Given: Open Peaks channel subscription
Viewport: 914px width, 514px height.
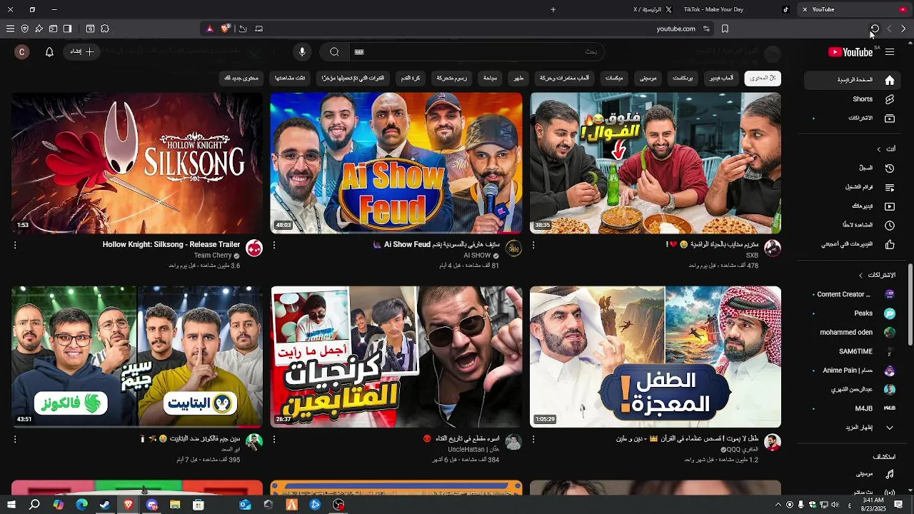Looking at the screenshot, I should pyautogui.click(x=853, y=313).
